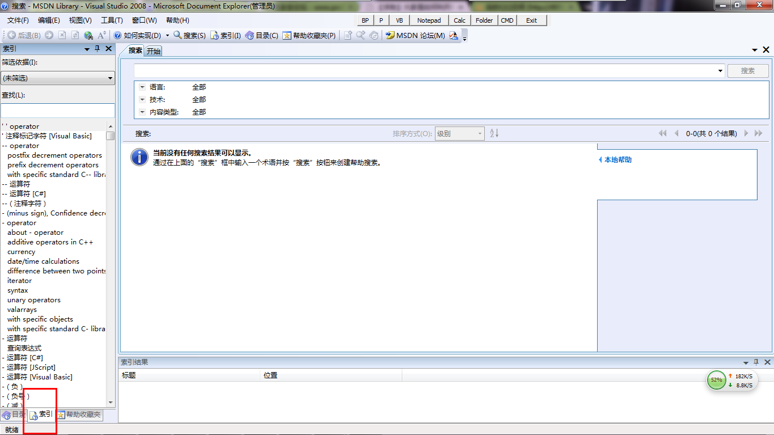Click the Stop loading toolbar icon

click(x=62, y=35)
